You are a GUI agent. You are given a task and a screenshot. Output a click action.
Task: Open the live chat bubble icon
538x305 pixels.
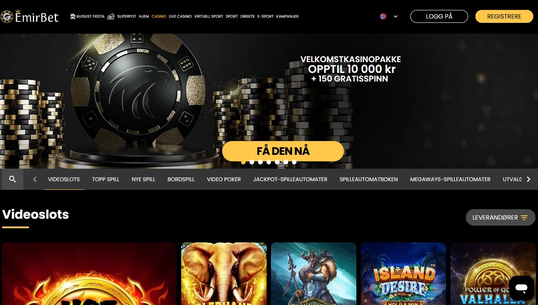pos(521,288)
